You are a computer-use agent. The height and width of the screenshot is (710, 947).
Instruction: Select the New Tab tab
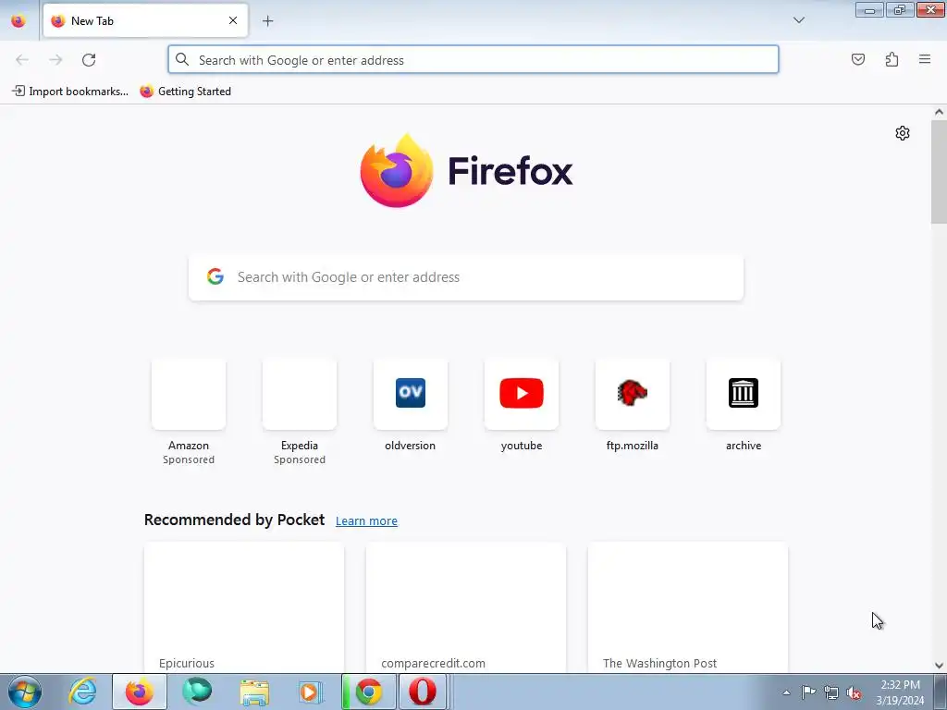tap(145, 20)
